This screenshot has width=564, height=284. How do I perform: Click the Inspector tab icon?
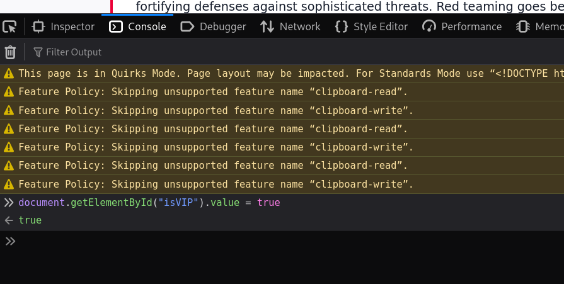[x=38, y=26]
